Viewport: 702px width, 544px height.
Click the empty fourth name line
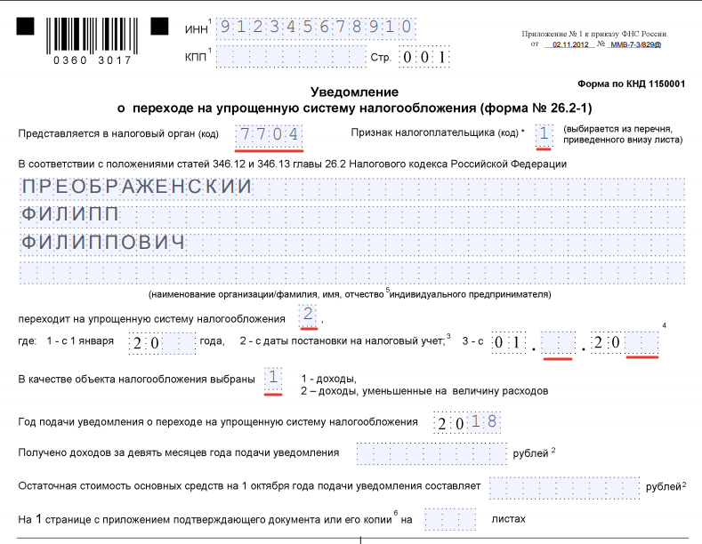(x=352, y=273)
